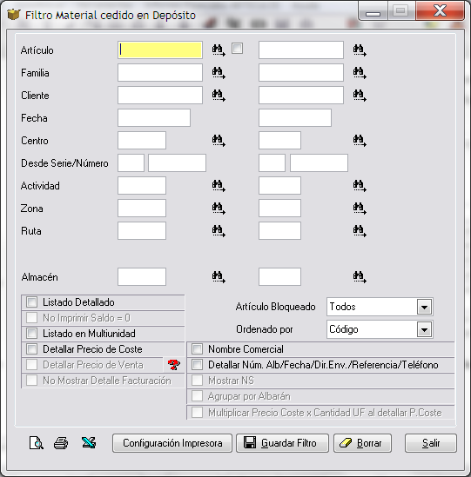The height and width of the screenshot is (477, 471).
Task: Search Familia with the first binoculars icon
Action: [219, 73]
